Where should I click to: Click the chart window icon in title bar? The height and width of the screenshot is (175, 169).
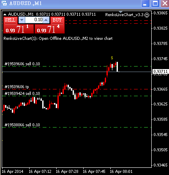pos(4,3)
